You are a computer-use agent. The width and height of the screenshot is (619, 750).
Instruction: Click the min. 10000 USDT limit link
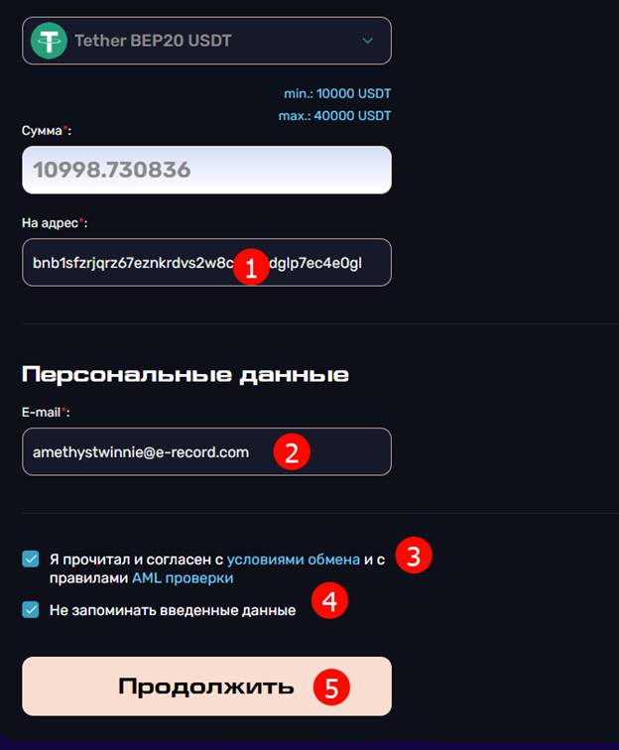[x=337, y=93]
